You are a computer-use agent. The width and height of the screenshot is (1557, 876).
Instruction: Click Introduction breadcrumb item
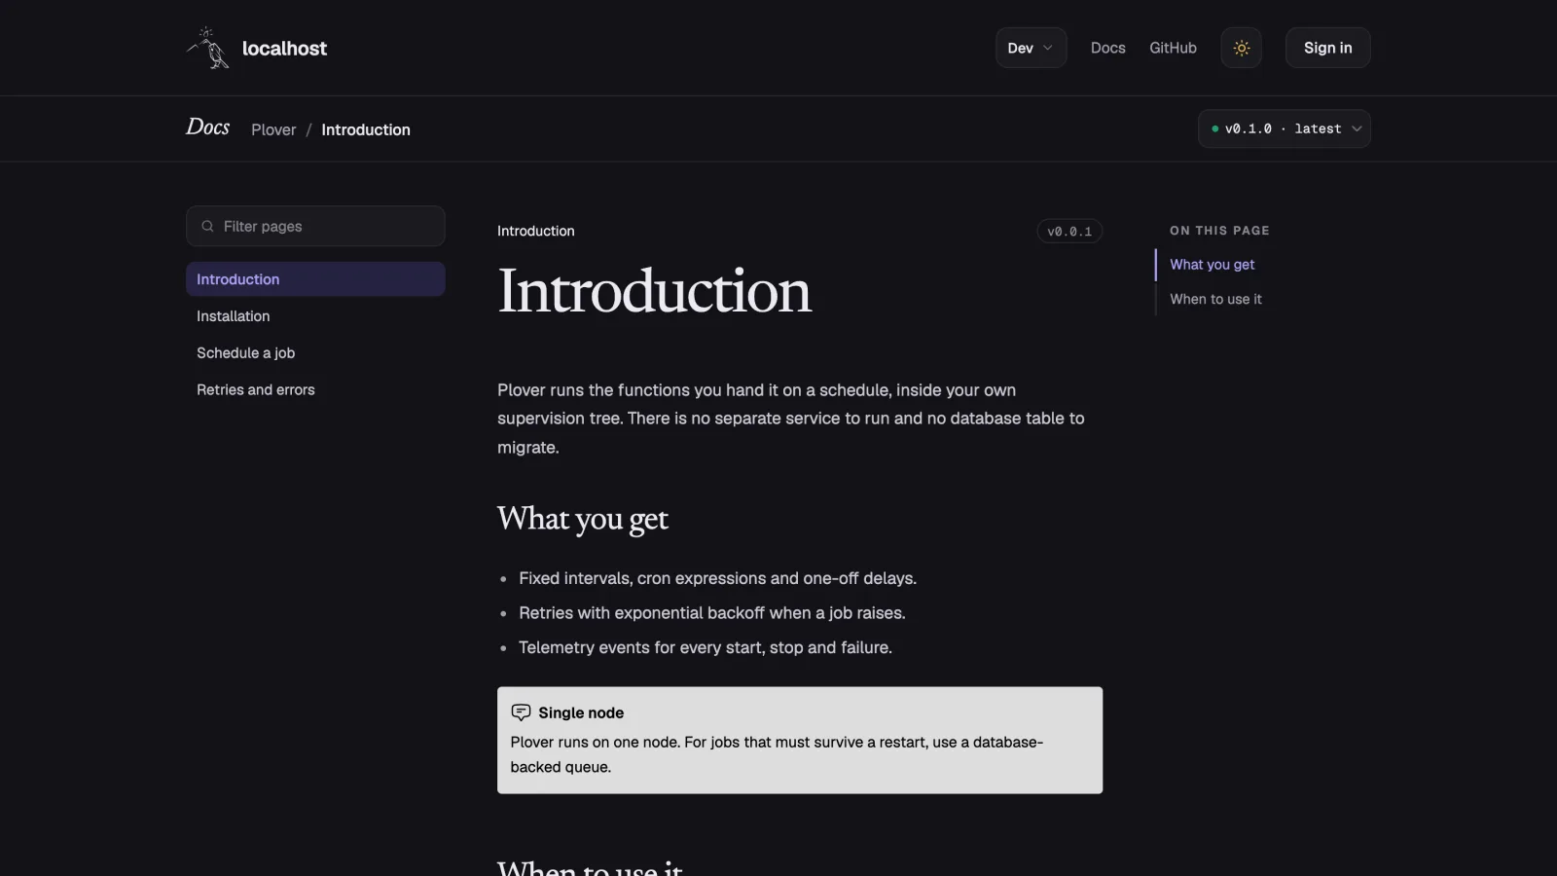(366, 129)
